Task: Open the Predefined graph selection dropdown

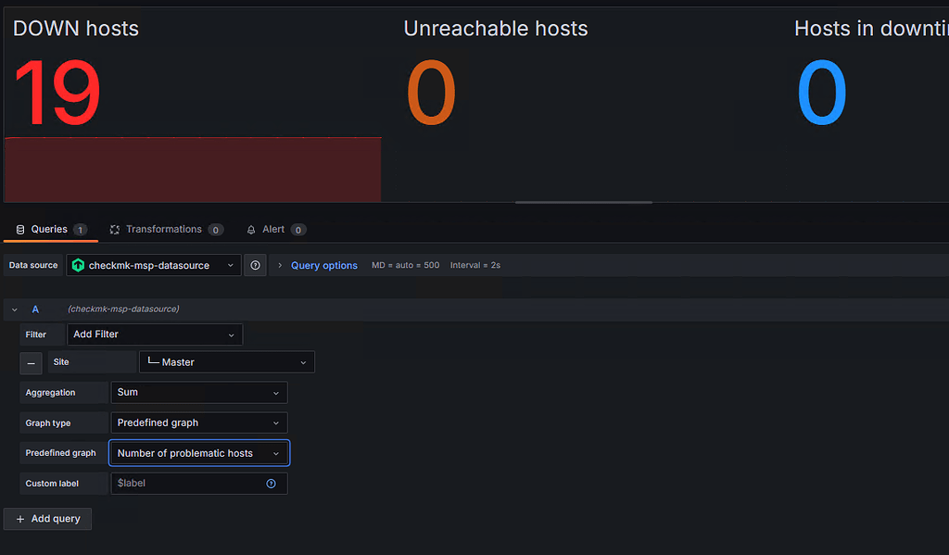Action: 198,452
